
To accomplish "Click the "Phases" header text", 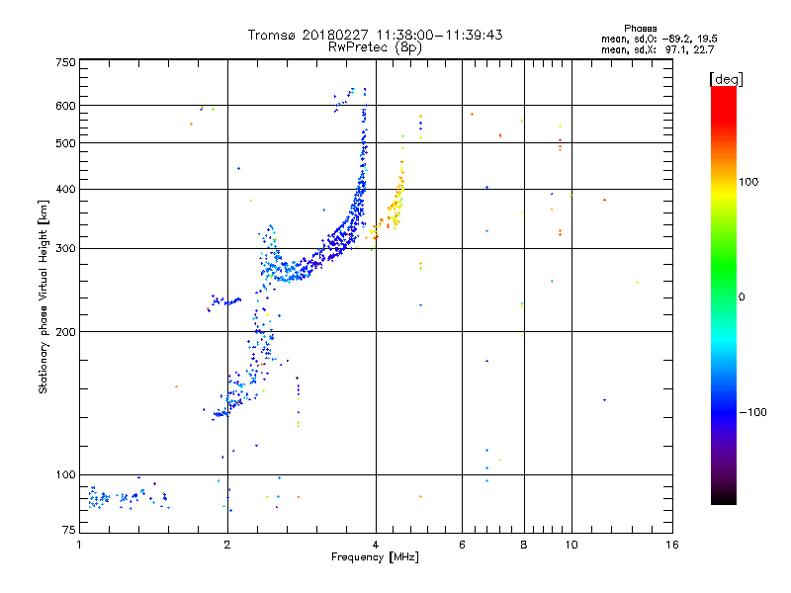I will click(640, 29).
